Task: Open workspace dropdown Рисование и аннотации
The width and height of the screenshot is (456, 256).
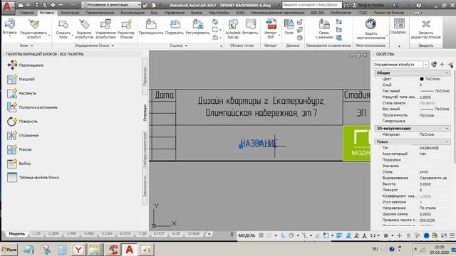Action: (x=112, y=5)
